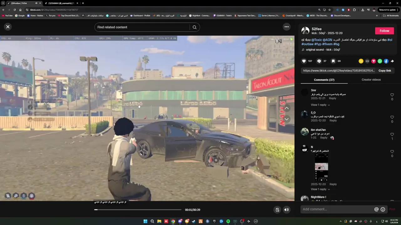Click the @Toxic mention link

pyautogui.click(x=316, y=40)
